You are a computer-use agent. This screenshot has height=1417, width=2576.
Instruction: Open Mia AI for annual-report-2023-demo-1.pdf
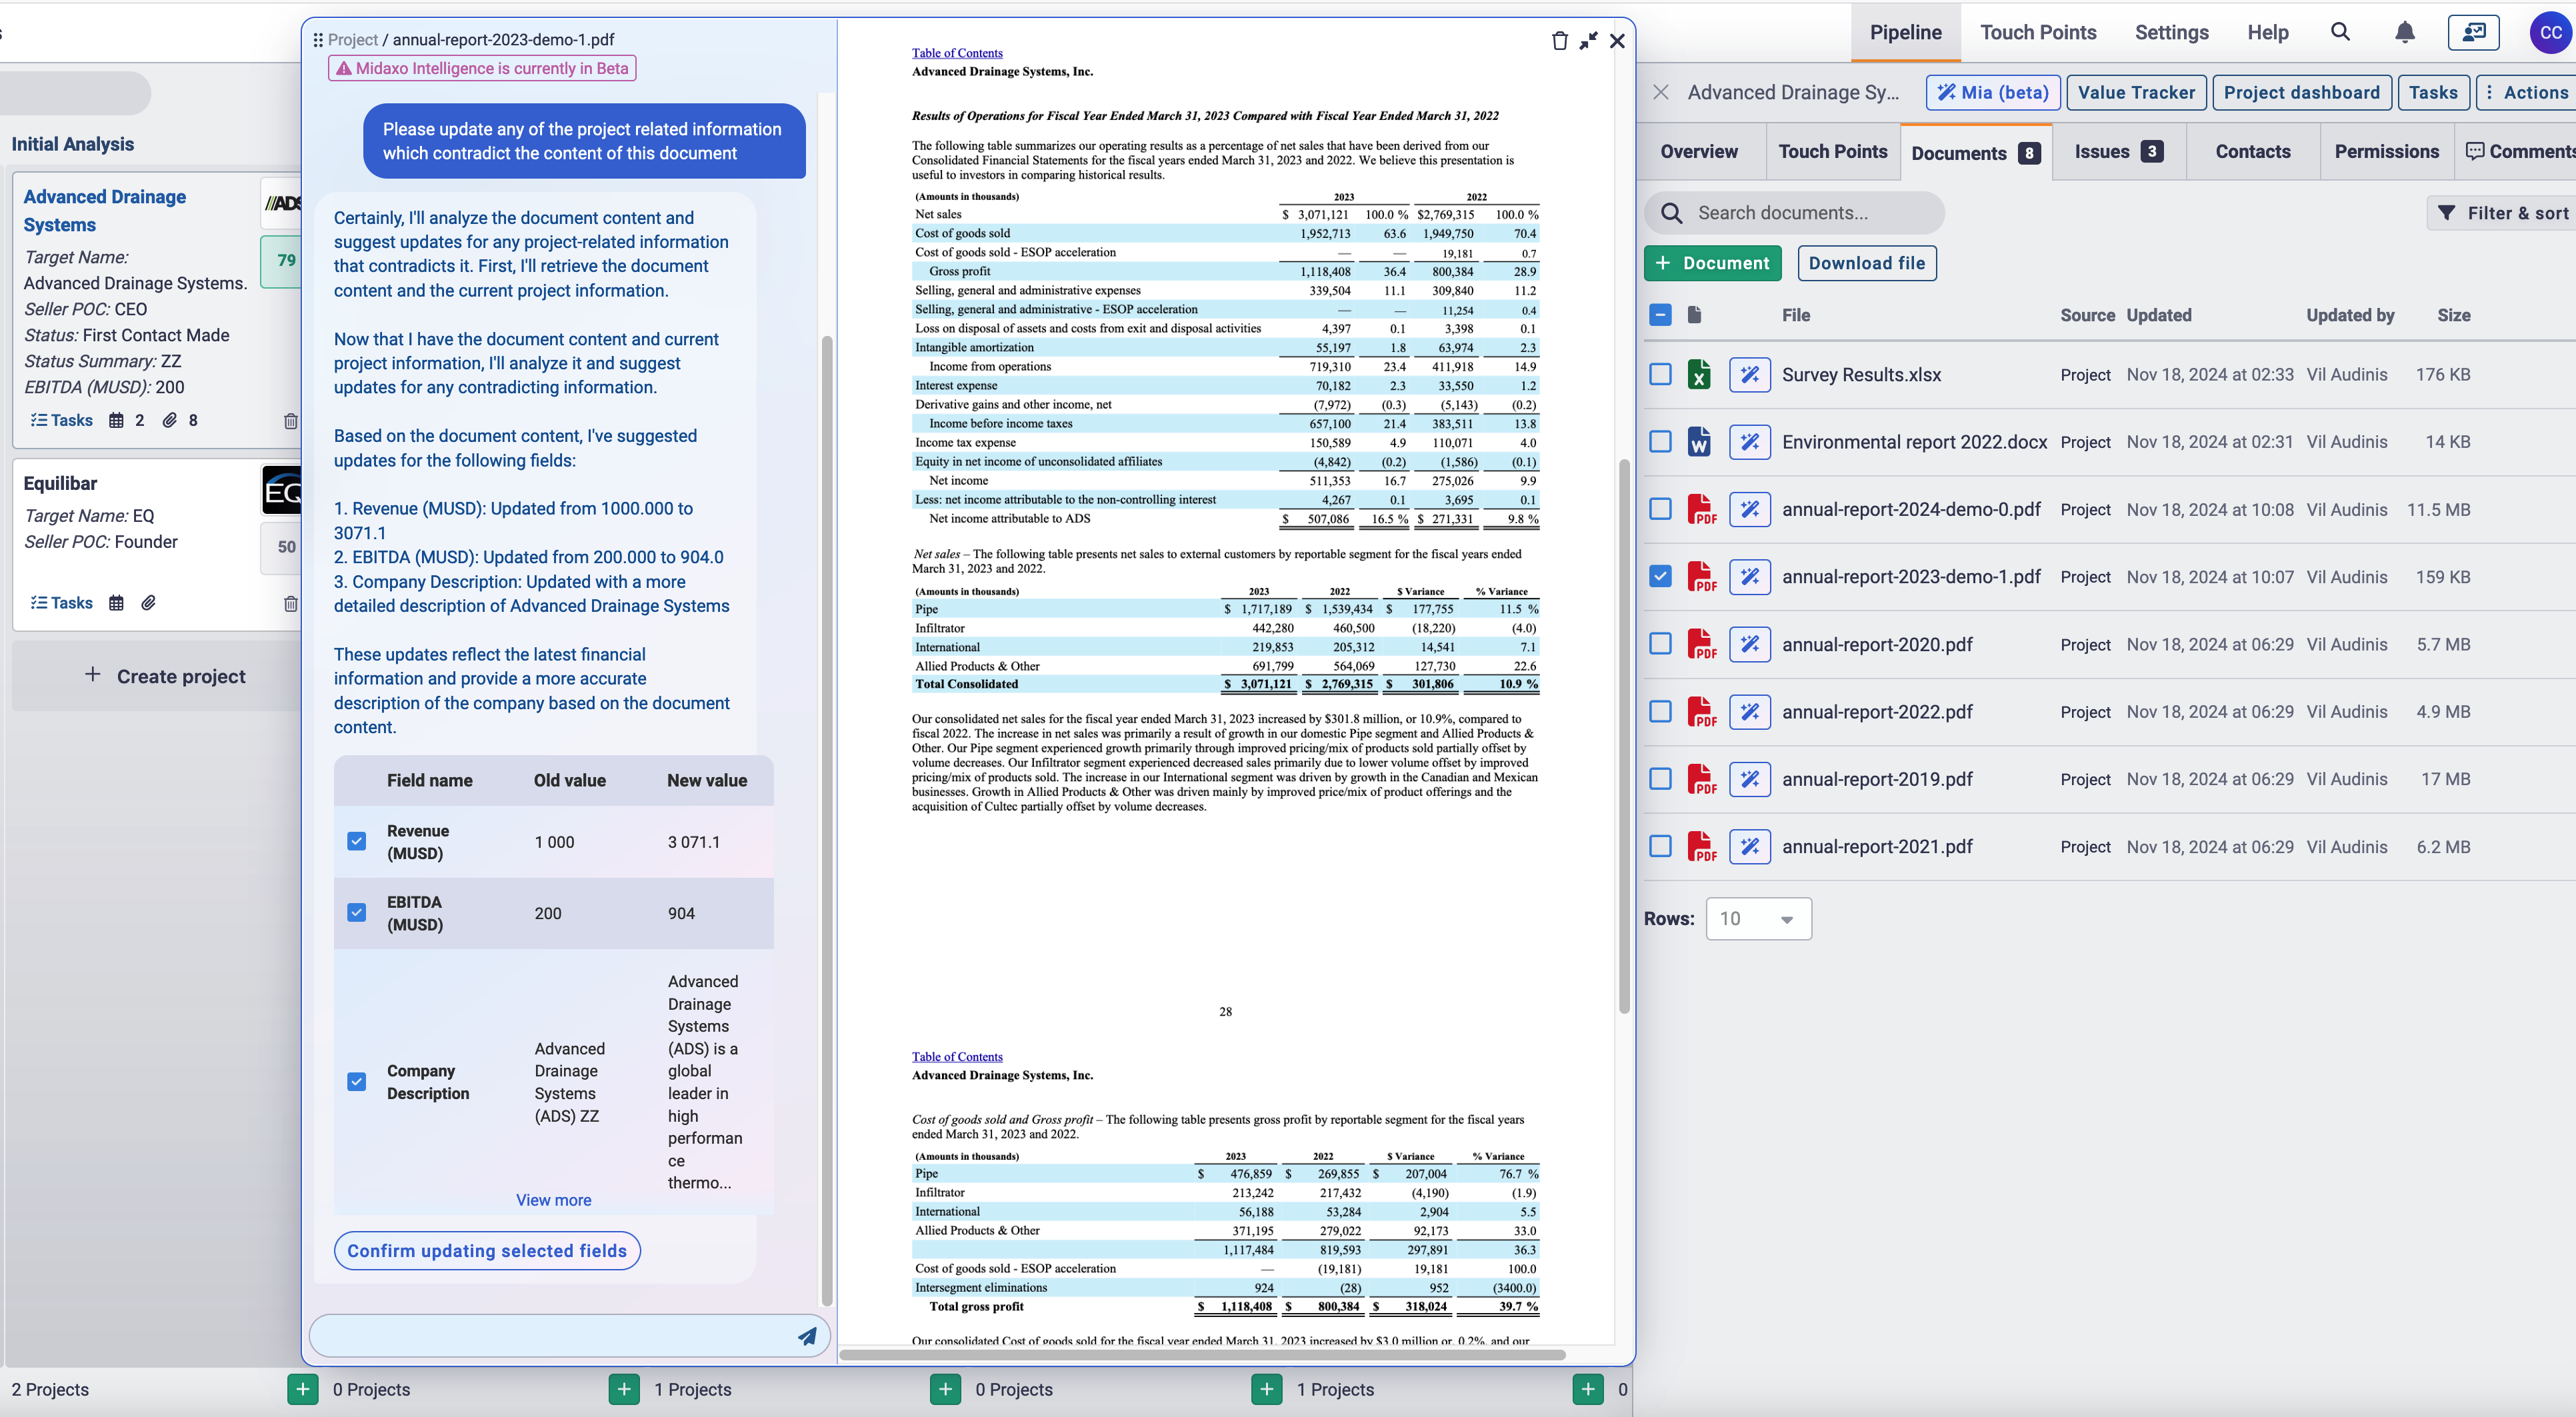[1750, 577]
